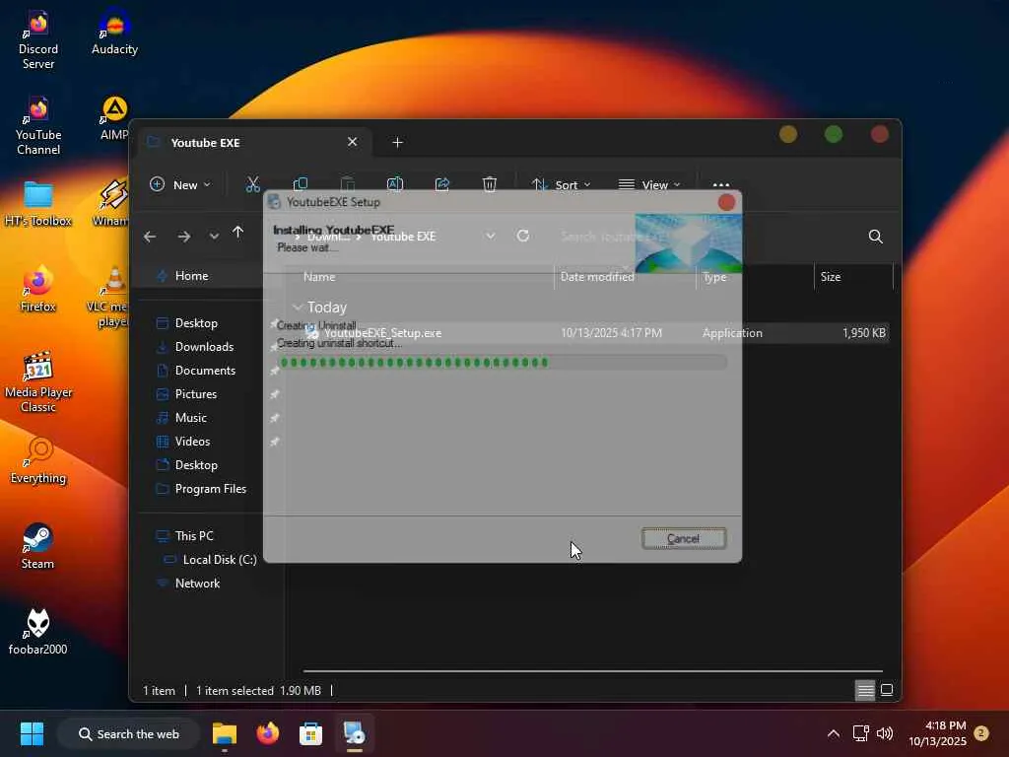Open the See more ellipsis menu
This screenshot has height=757, width=1009.
720,184
